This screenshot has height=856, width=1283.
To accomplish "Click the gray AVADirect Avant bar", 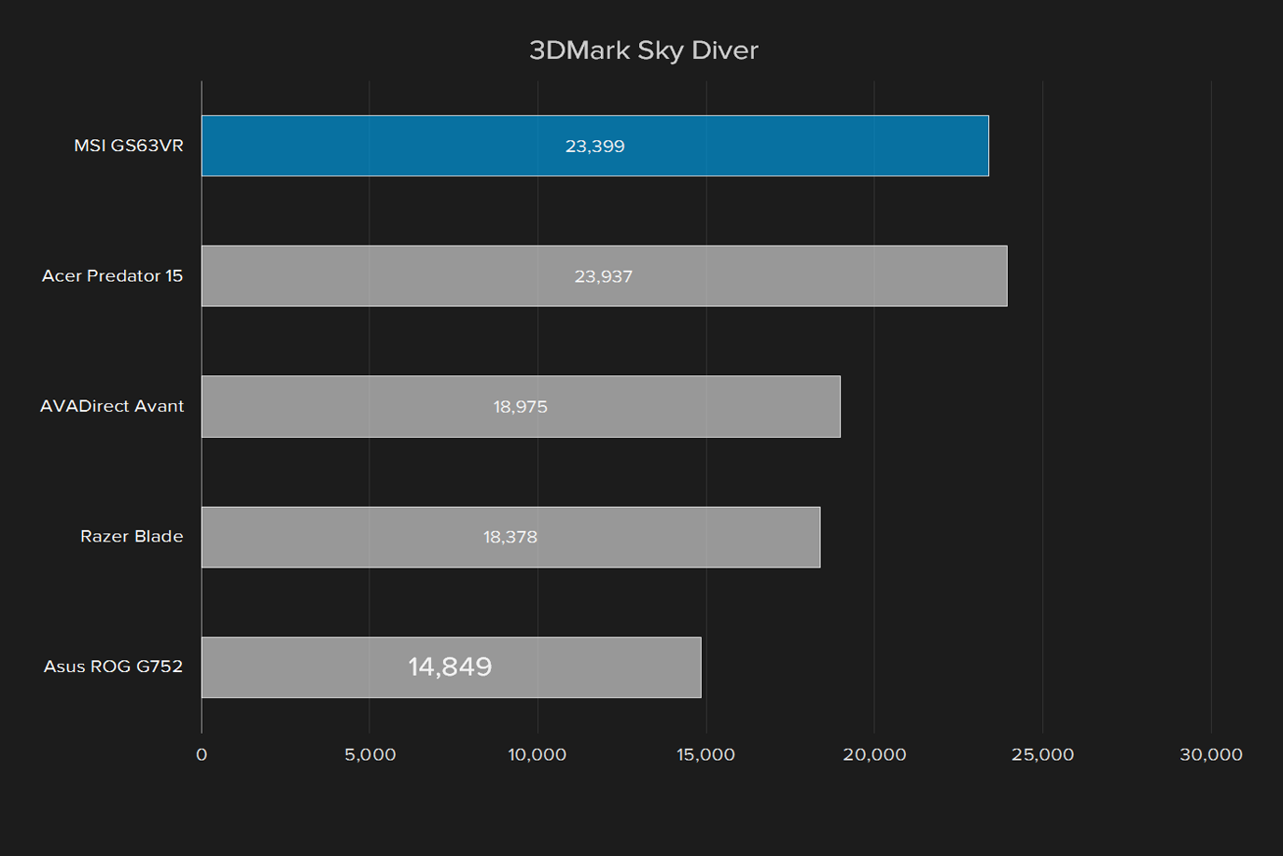I will (521, 406).
